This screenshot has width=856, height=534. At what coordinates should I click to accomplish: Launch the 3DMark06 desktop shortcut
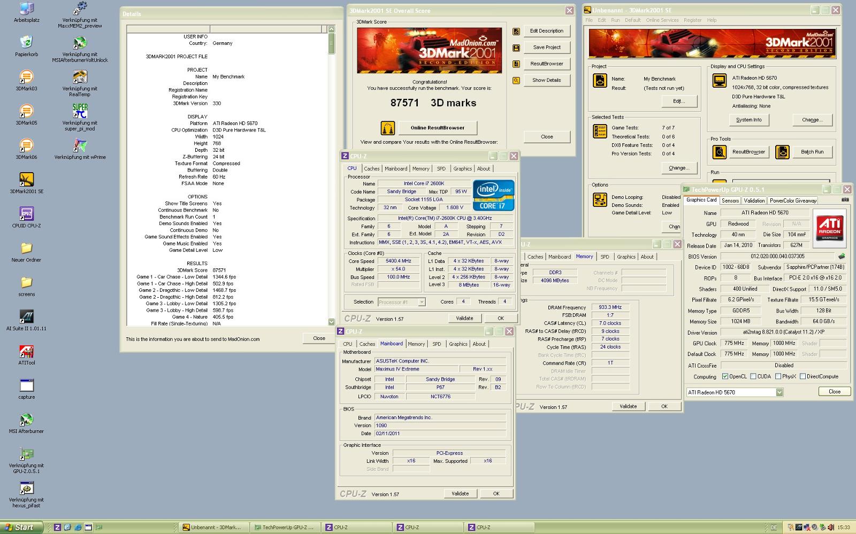click(26, 145)
